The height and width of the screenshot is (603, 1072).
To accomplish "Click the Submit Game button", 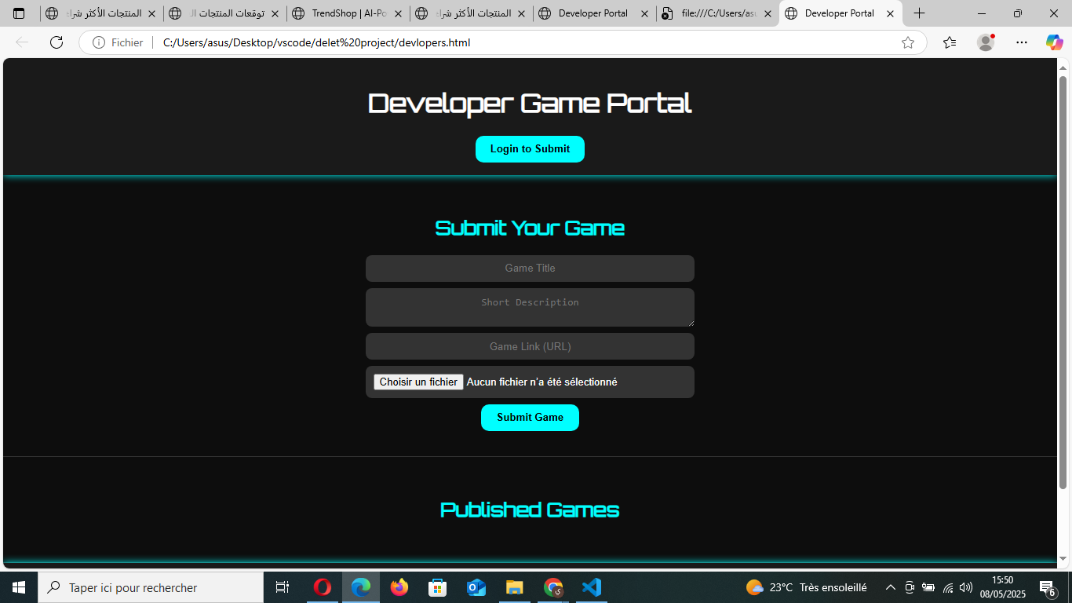I will tap(530, 418).
